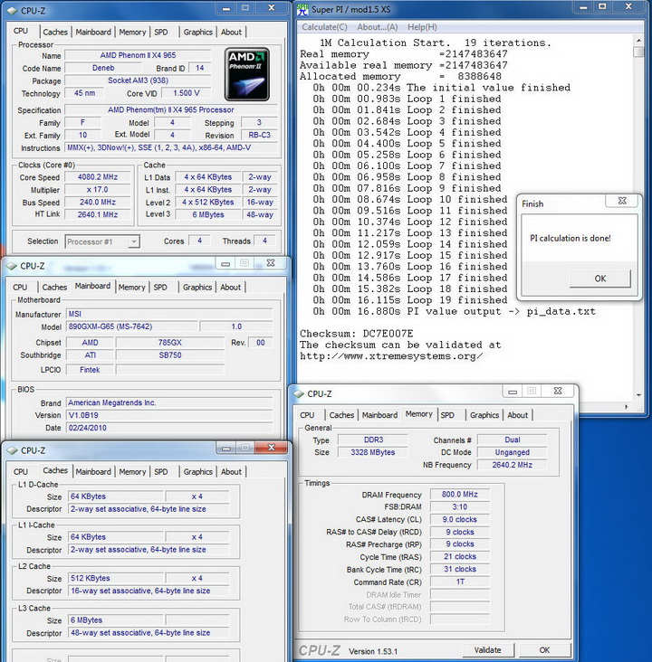Open the About...(A) menu in Super PI
Image resolution: width=652 pixels, height=662 pixels.
(x=377, y=27)
